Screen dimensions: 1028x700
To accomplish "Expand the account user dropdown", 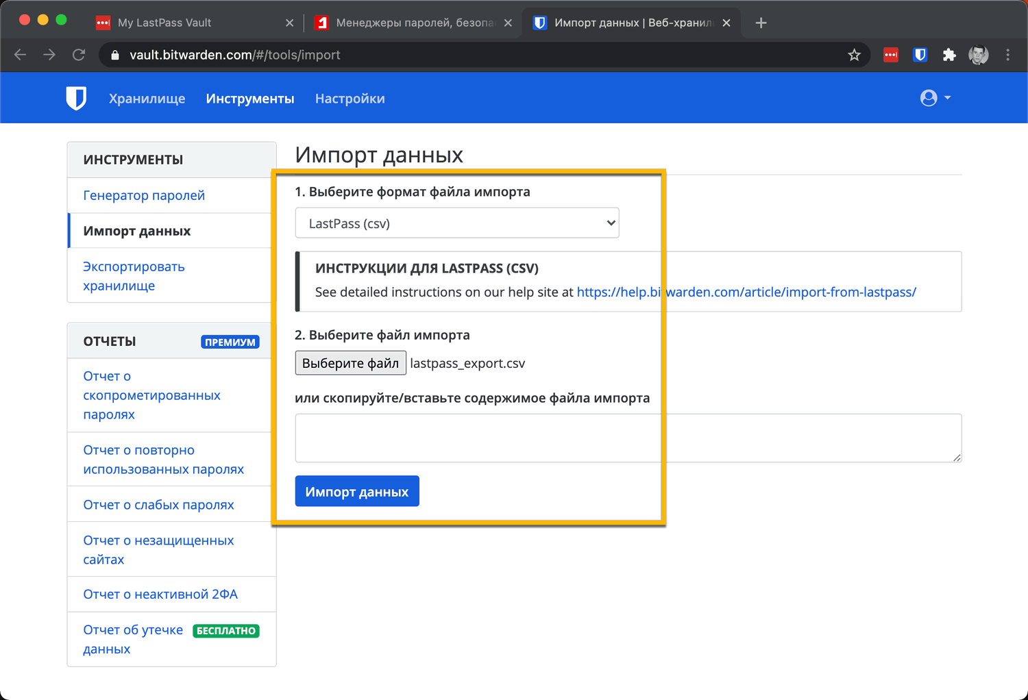I will [935, 98].
